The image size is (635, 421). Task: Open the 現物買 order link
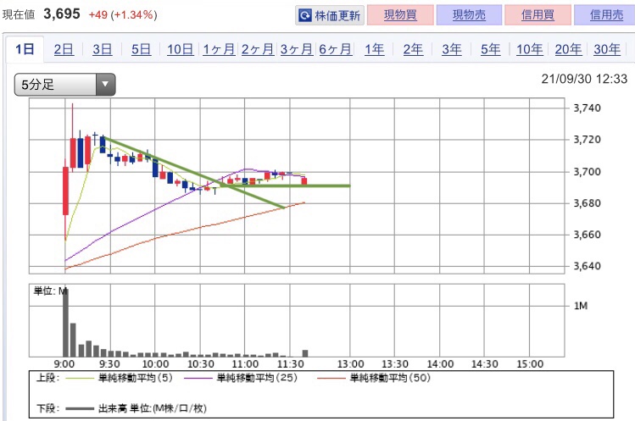(400, 15)
